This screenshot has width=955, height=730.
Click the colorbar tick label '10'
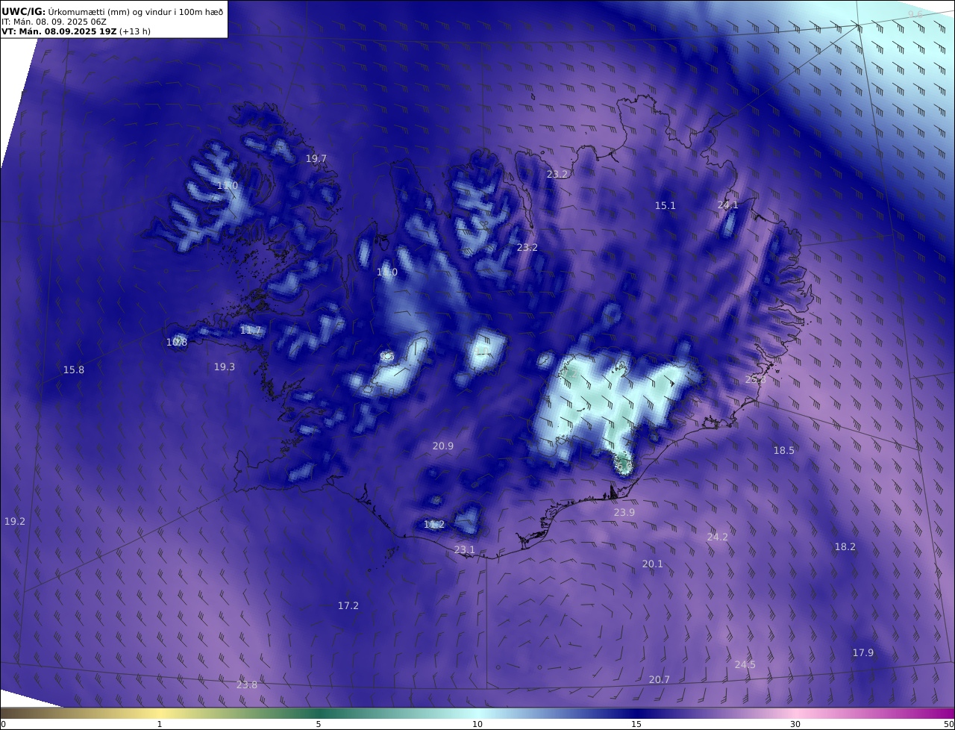point(477,724)
